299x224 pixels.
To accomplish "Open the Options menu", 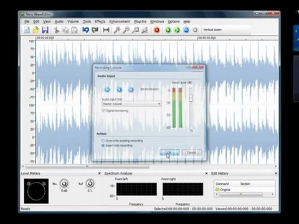I will (174, 21).
